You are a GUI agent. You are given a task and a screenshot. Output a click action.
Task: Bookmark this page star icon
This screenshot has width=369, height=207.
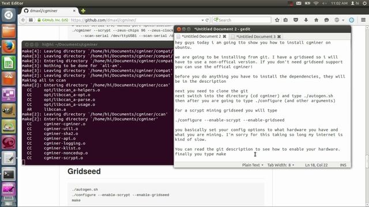277,20
